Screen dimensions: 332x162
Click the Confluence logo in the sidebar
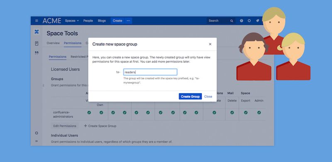tap(37, 32)
